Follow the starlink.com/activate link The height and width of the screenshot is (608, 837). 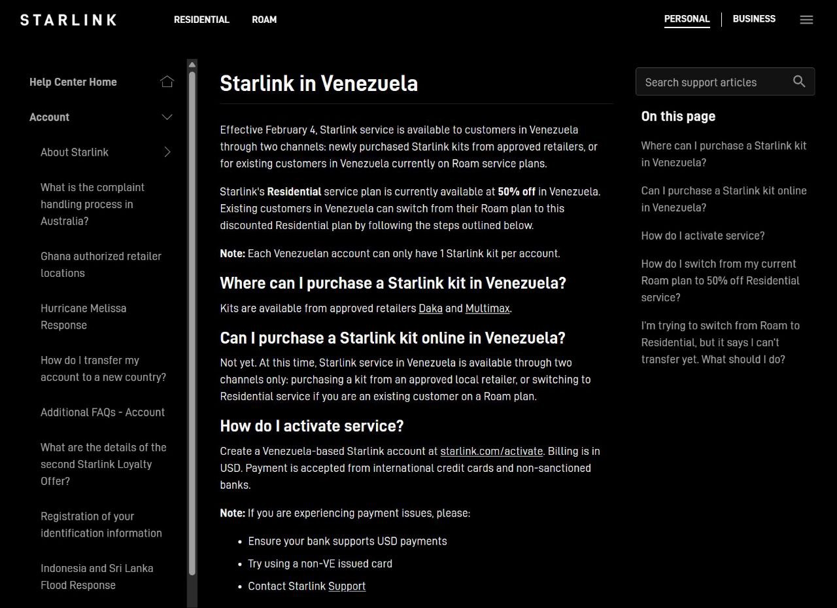tap(492, 451)
